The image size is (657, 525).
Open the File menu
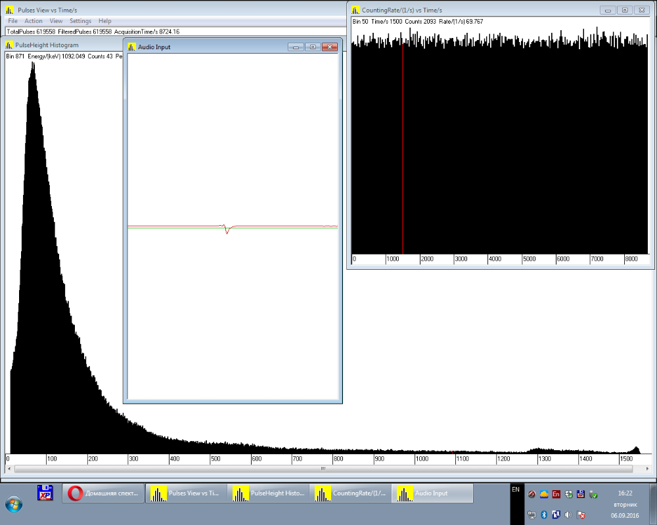point(12,21)
